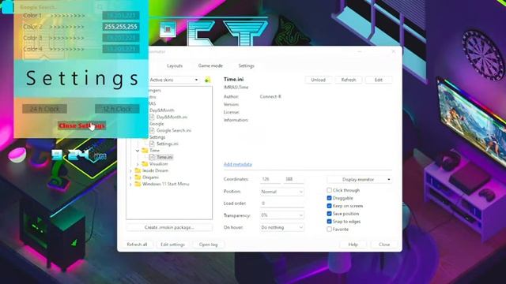
Task: Expand the Visualizer folder arrow
Action: 138,164
